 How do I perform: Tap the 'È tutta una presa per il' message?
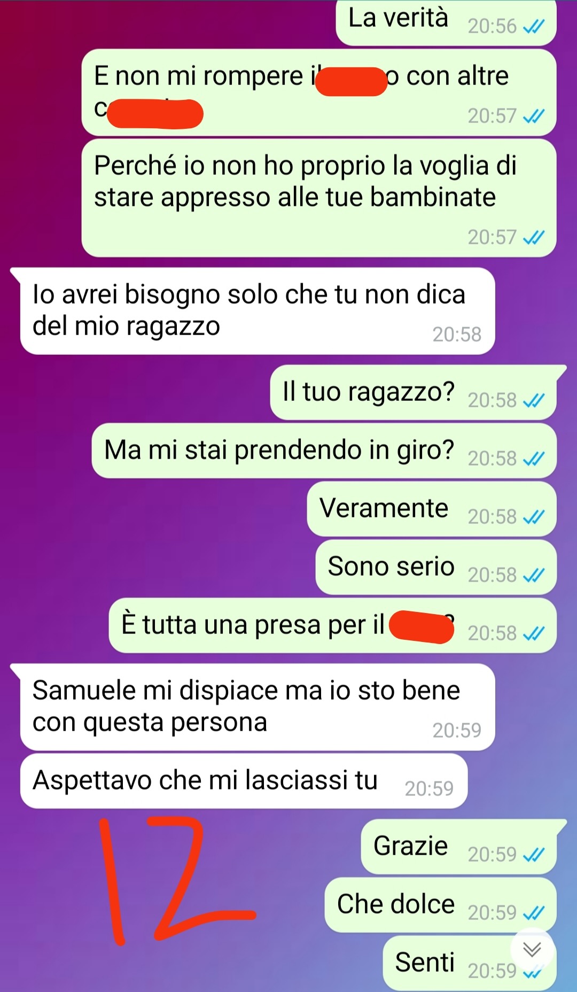pyautogui.click(x=332, y=625)
